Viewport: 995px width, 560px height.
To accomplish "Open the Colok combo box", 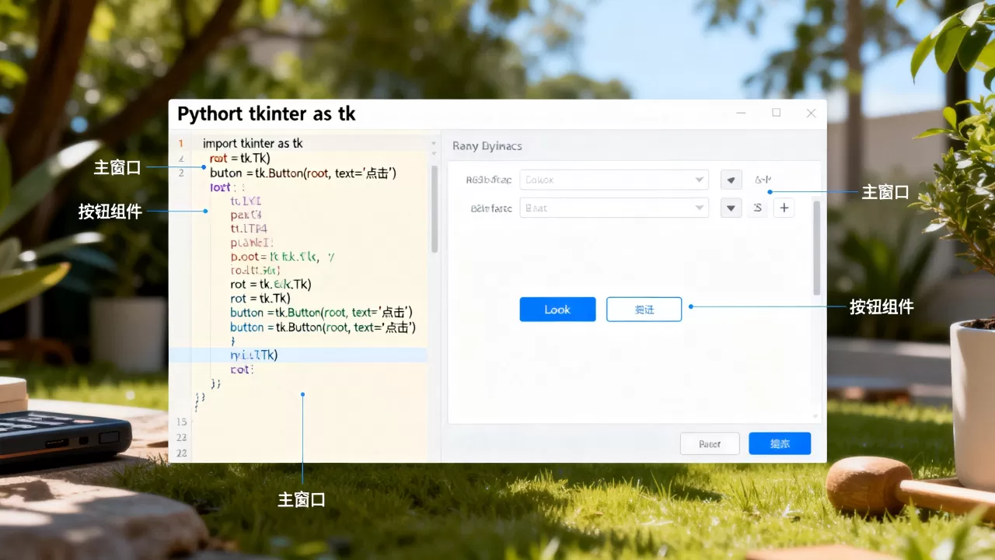I will pos(614,180).
